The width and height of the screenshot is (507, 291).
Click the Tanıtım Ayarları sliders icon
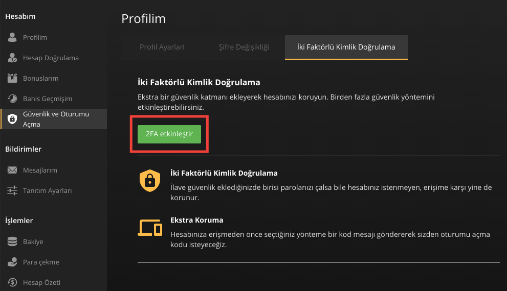click(x=13, y=191)
